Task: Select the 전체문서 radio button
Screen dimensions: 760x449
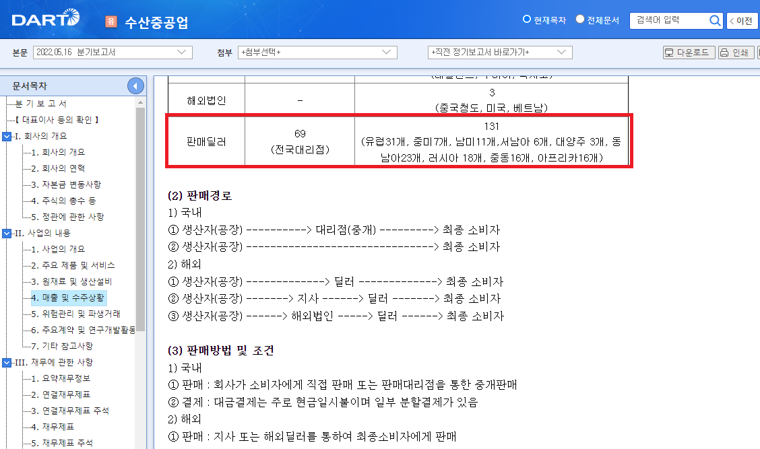Action: click(580, 20)
